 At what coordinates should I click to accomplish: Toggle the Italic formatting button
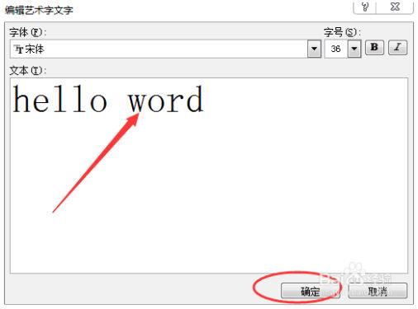397,48
